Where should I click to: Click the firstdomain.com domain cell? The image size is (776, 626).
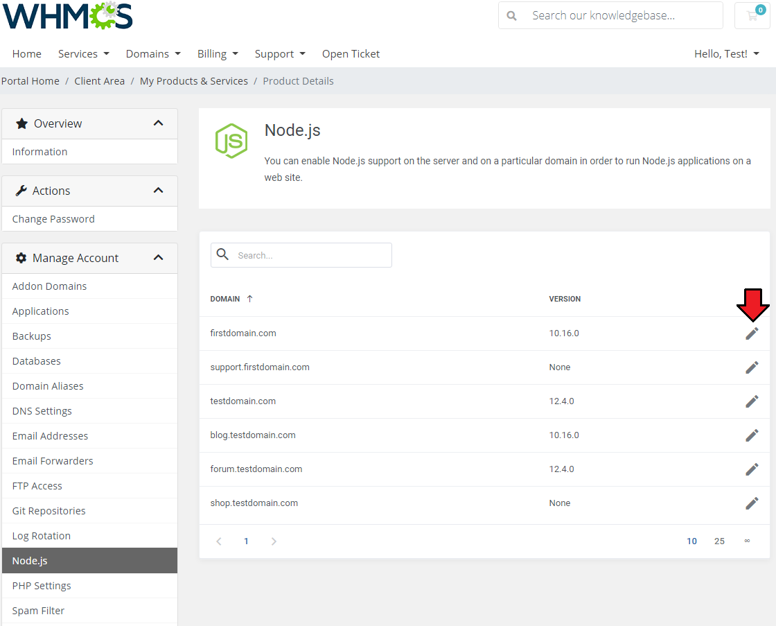(243, 333)
